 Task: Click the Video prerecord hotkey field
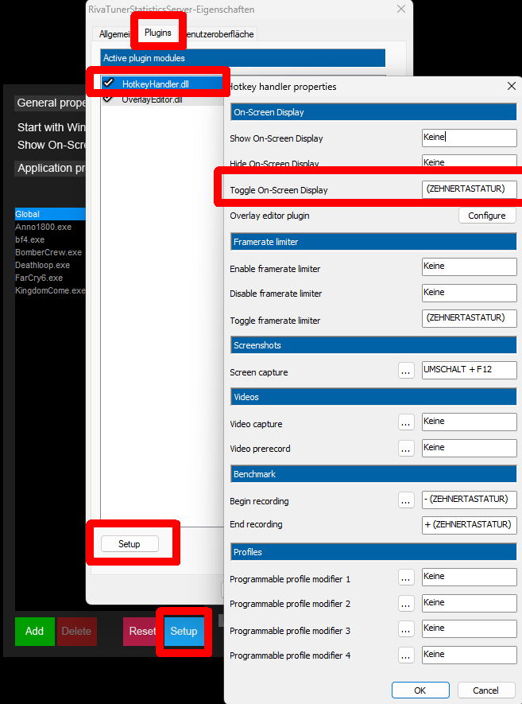pos(469,448)
